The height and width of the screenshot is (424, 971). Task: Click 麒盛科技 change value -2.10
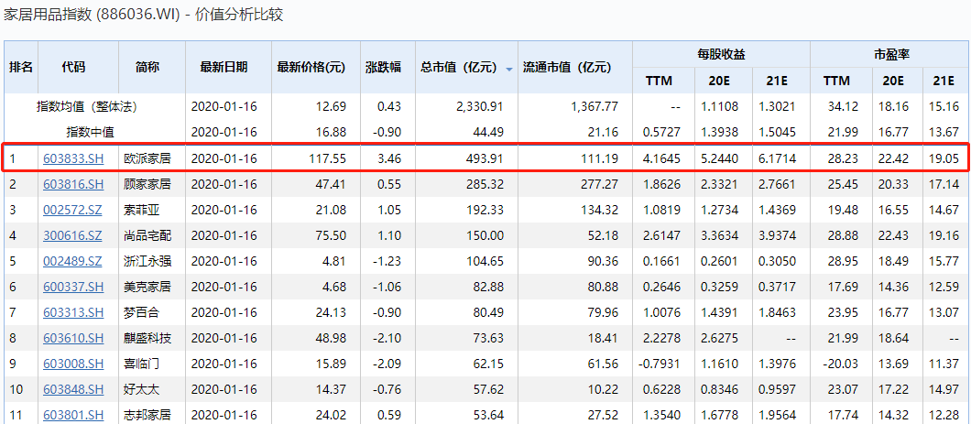[388, 338]
